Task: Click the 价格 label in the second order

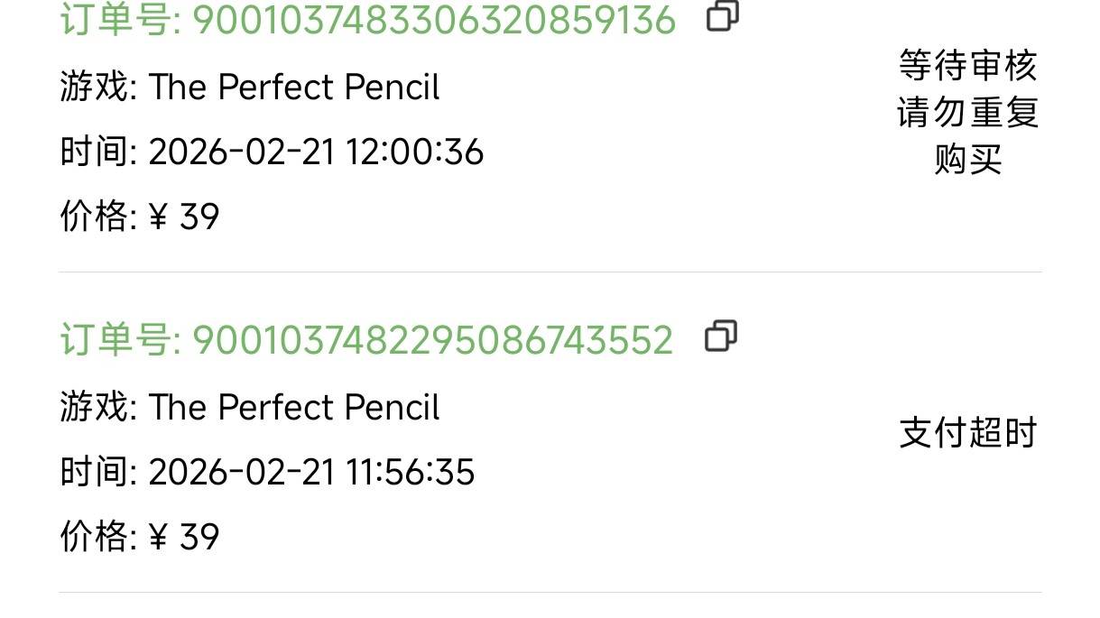Action: (x=96, y=538)
